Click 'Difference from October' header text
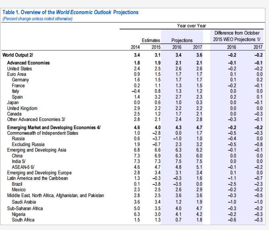The height and width of the screenshot is (230, 269). 237,33
